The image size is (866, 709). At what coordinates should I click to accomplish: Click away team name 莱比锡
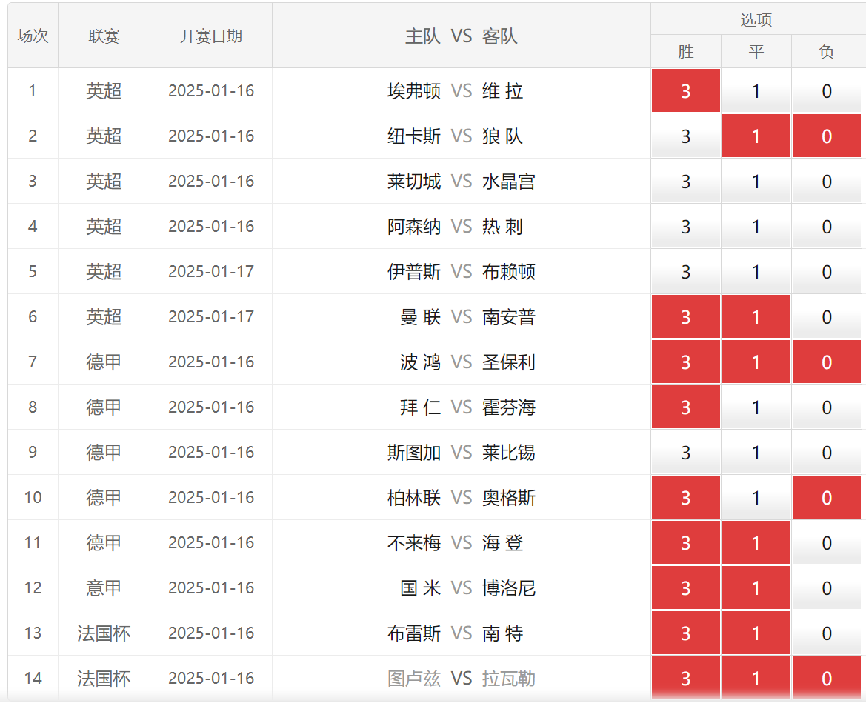509,453
